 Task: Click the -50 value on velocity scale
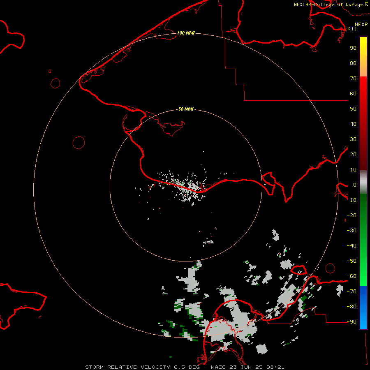351,261
